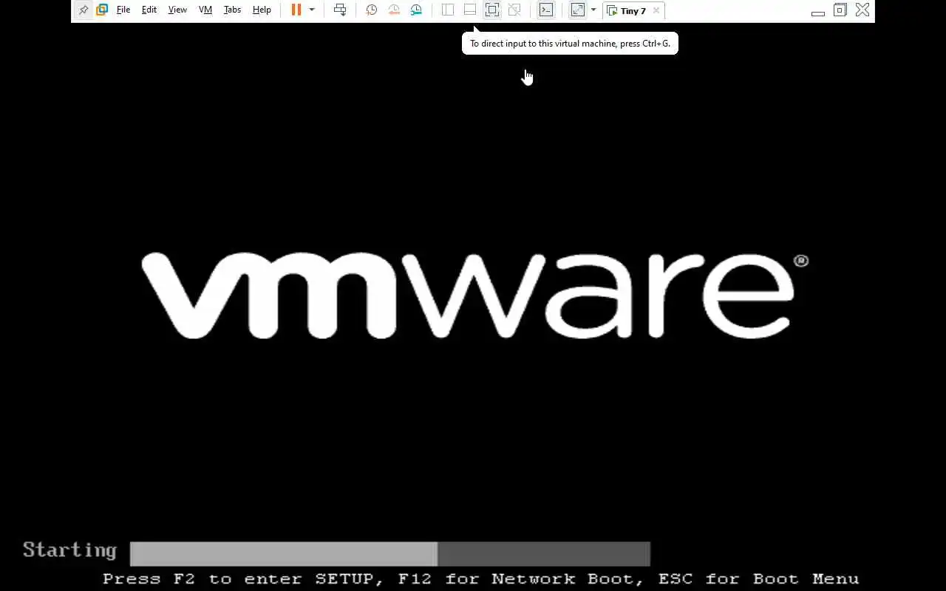Screen dimensions: 946x591
Task: Close the Tiny 7 tab
Action: tap(656, 11)
